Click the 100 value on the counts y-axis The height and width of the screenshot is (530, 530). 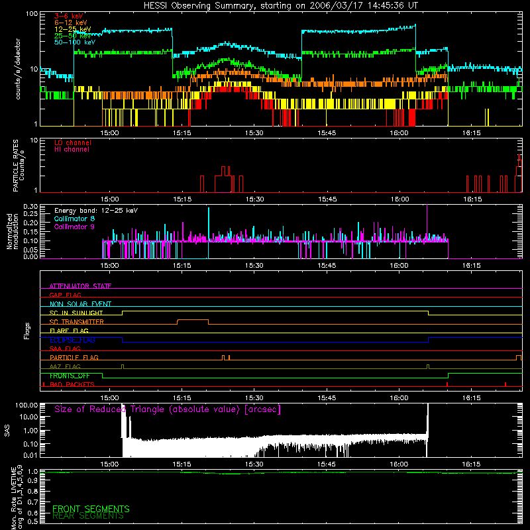31,14
